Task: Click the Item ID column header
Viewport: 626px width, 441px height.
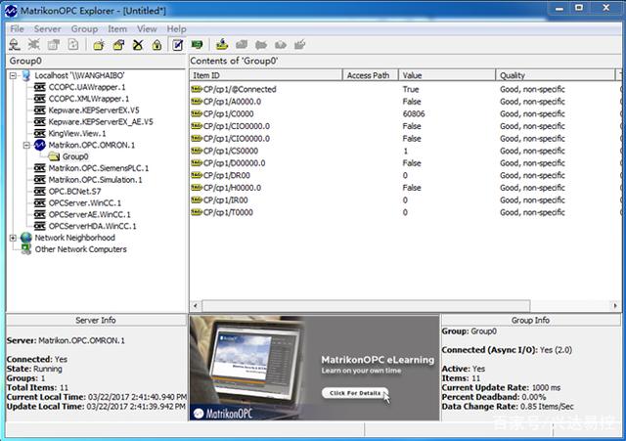Action: click(x=266, y=75)
